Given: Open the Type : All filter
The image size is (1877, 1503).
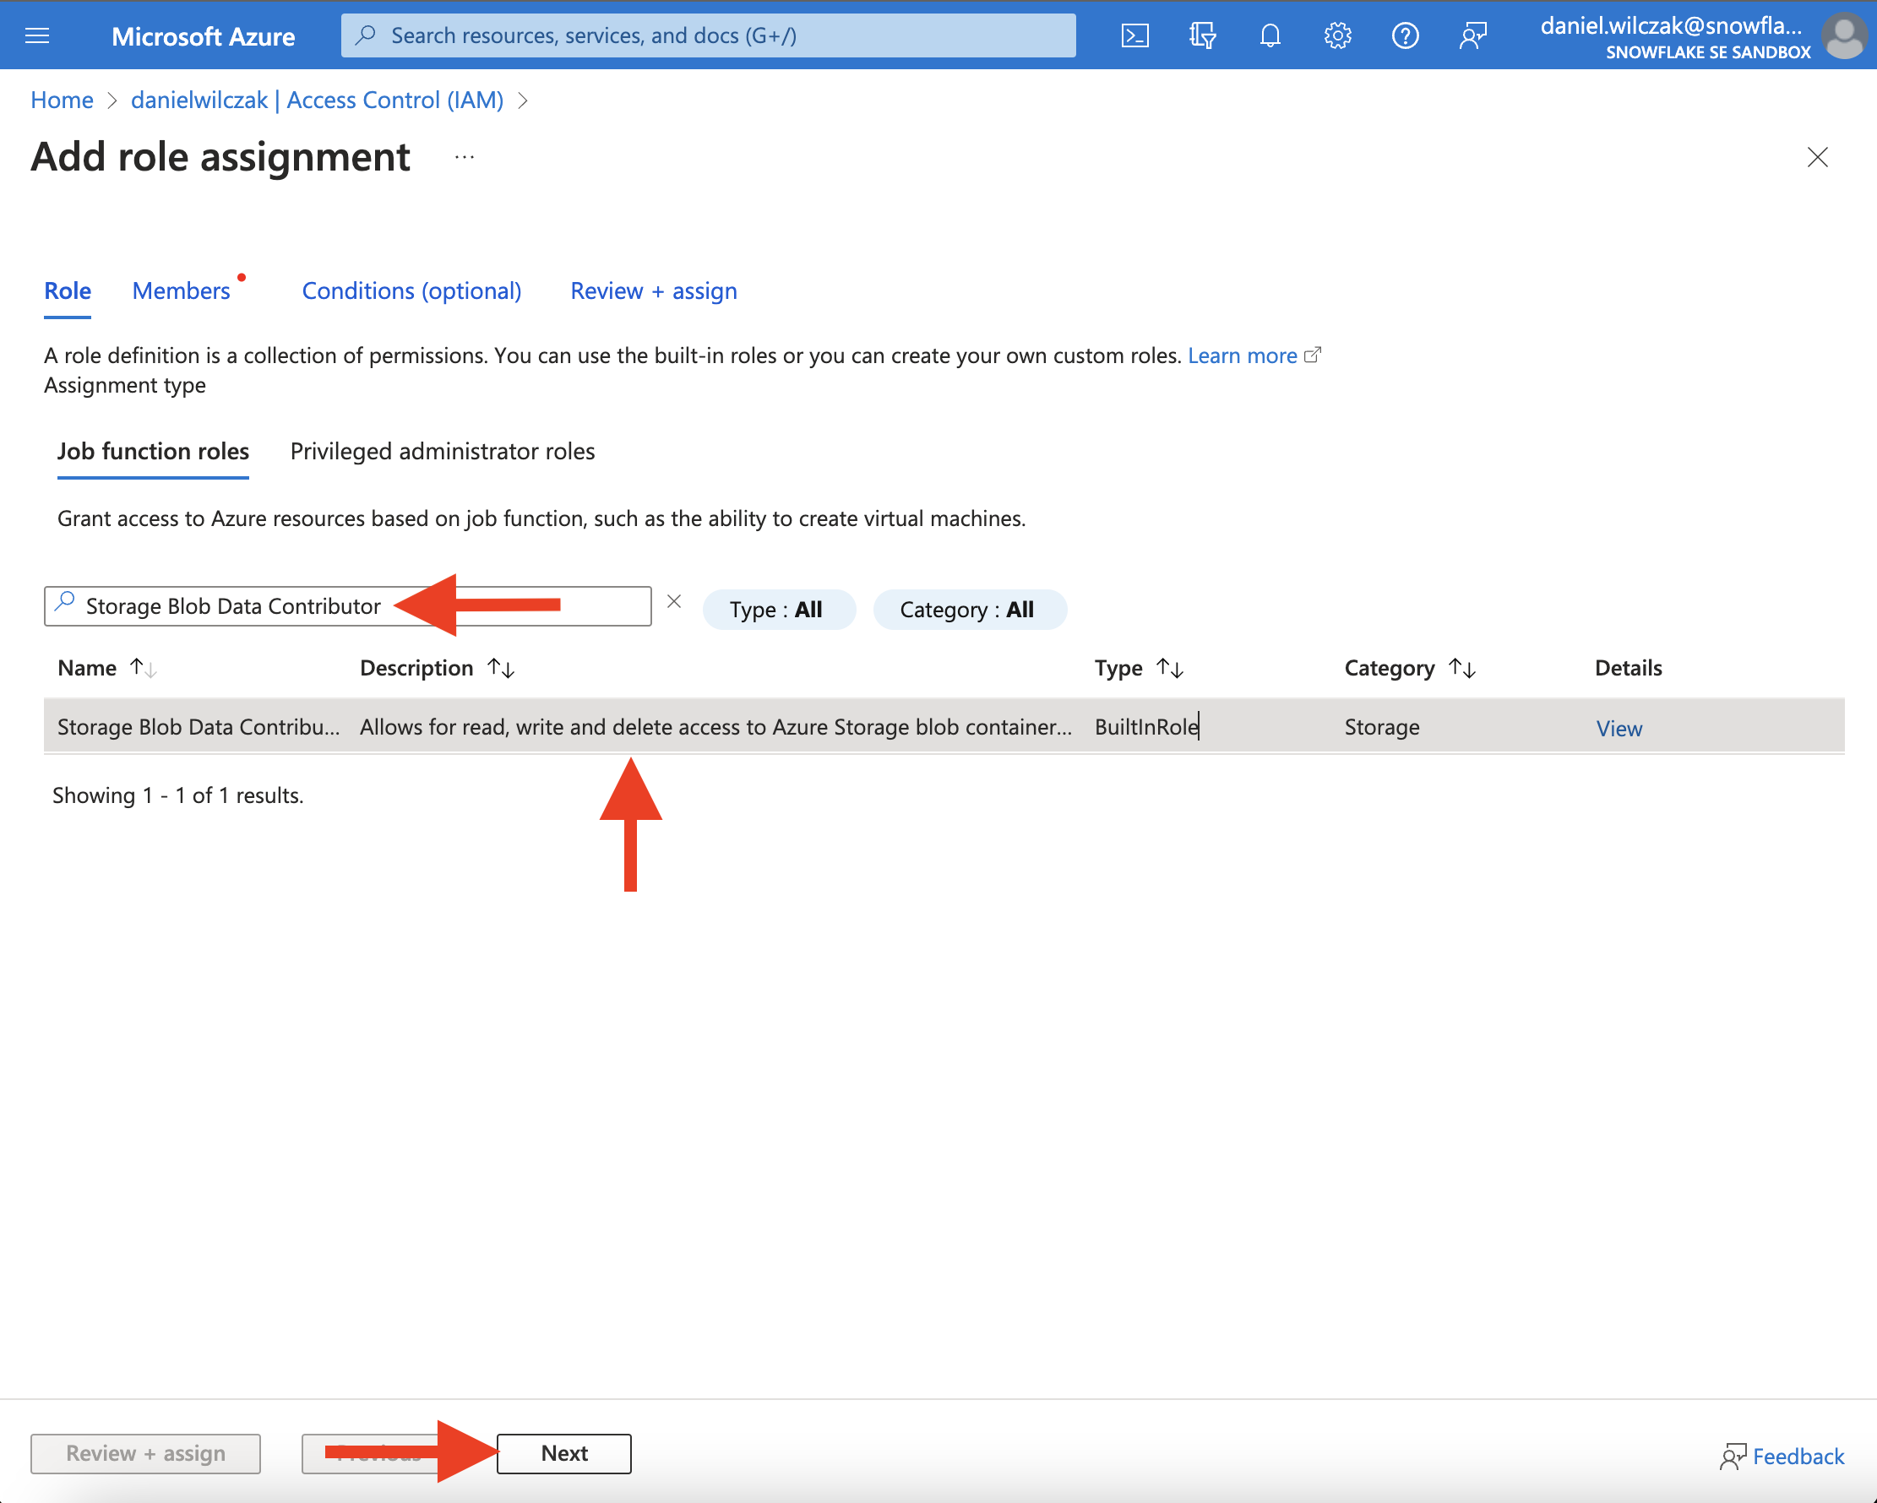Looking at the screenshot, I should click(x=778, y=609).
